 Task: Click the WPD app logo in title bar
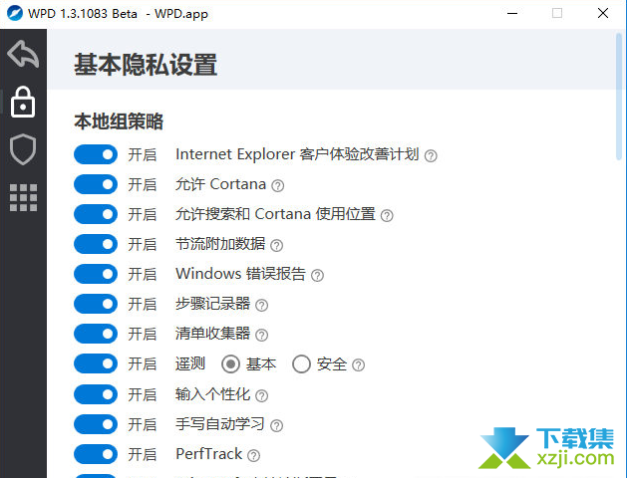tap(15, 13)
